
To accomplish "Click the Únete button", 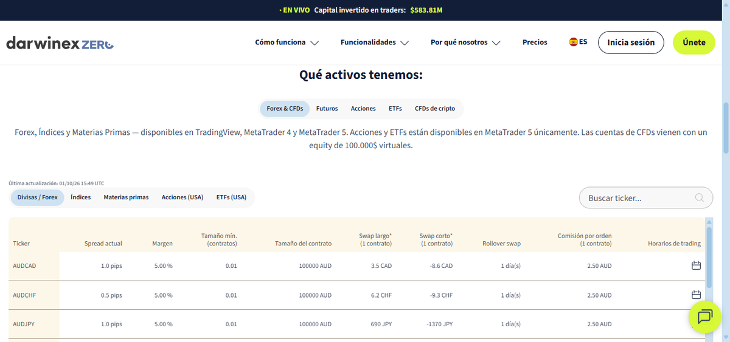I will point(694,43).
